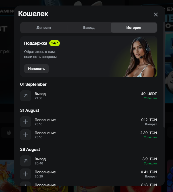Switch to the Депозит tab
The height and width of the screenshot is (192, 173).
point(44,28)
